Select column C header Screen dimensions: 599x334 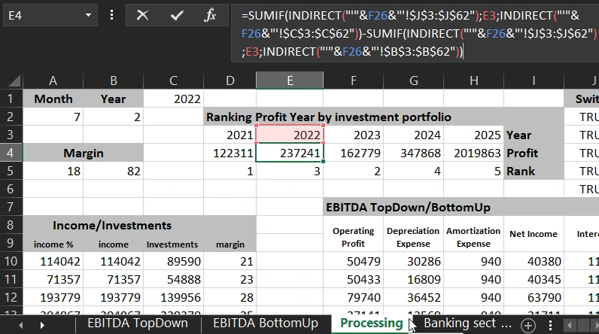coord(173,80)
